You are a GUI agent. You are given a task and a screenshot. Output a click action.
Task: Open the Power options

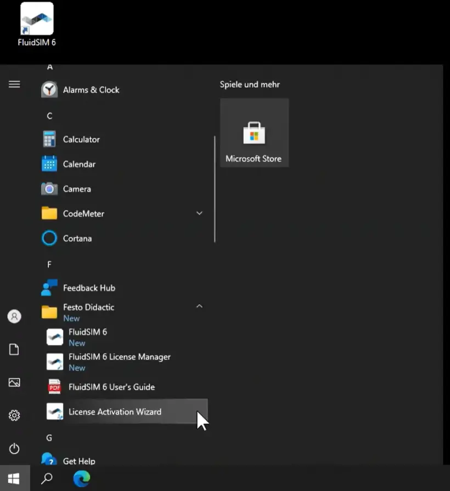click(x=14, y=449)
